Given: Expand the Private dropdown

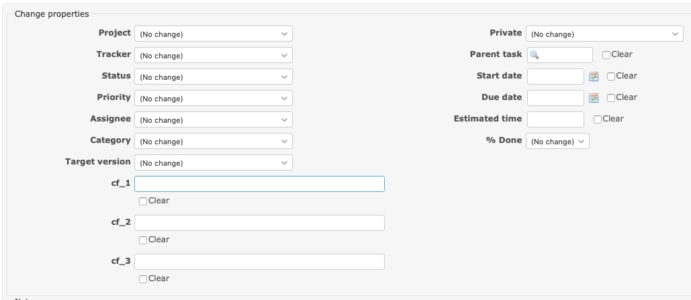Looking at the screenshot, I should pyautogui.click(x=605, y=34).
